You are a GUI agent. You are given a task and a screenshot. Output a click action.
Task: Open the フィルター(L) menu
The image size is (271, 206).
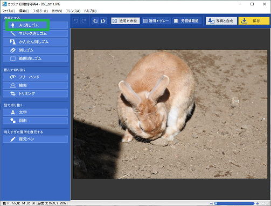pos(40,11)
